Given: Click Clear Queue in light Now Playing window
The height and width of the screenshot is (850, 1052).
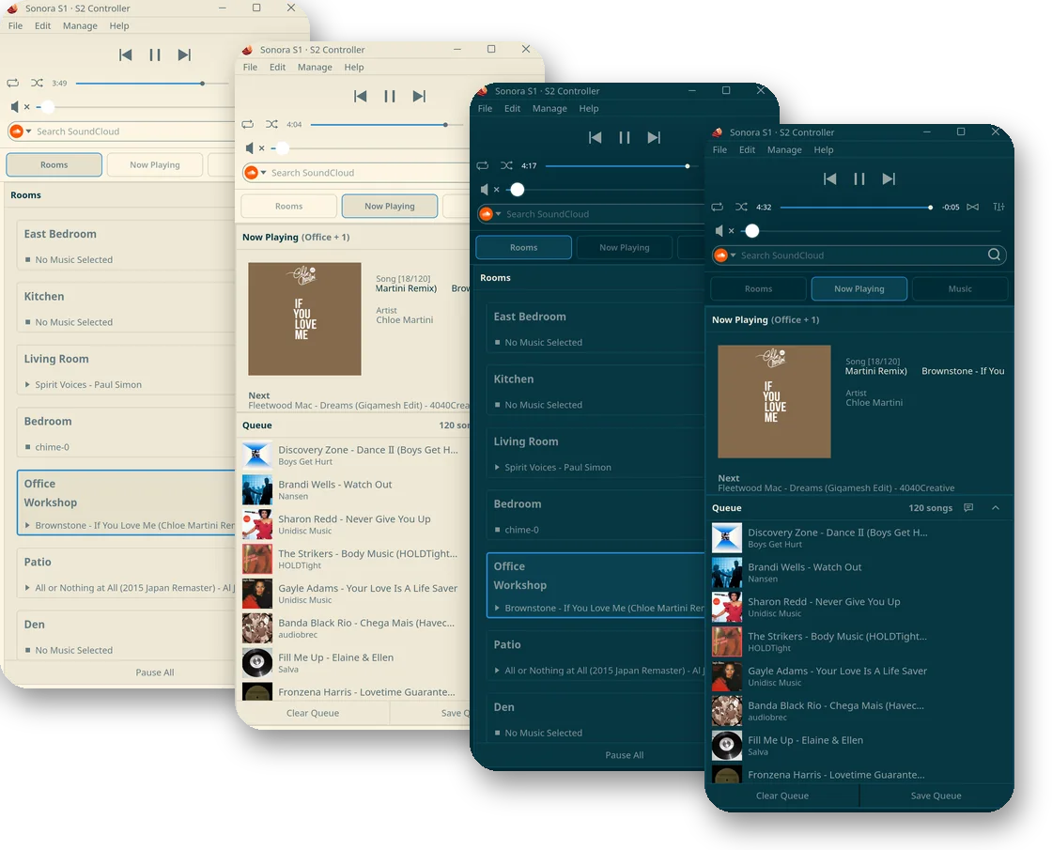Looking at the screenshot, I should [313, 713].
